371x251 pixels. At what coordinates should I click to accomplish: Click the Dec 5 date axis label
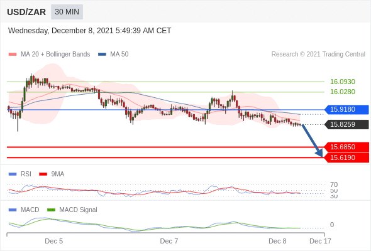point(53,241)
